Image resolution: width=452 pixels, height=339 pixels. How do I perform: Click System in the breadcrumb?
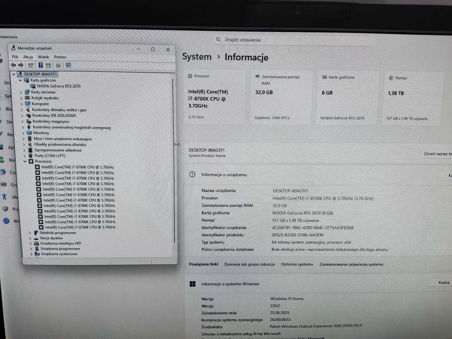click(197, 57)
